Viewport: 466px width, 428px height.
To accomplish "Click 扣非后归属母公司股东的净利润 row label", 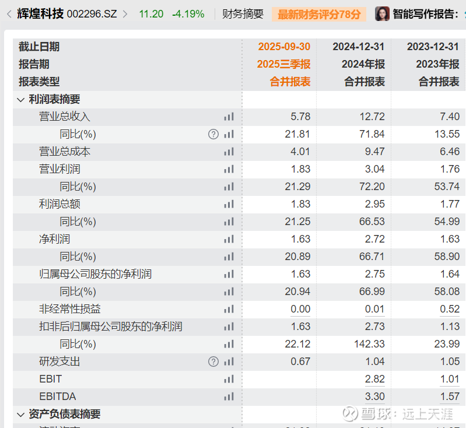I will click(x=111, y=327).
